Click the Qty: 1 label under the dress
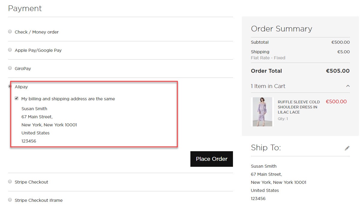 pyautogui.click(x=282, y=119)
